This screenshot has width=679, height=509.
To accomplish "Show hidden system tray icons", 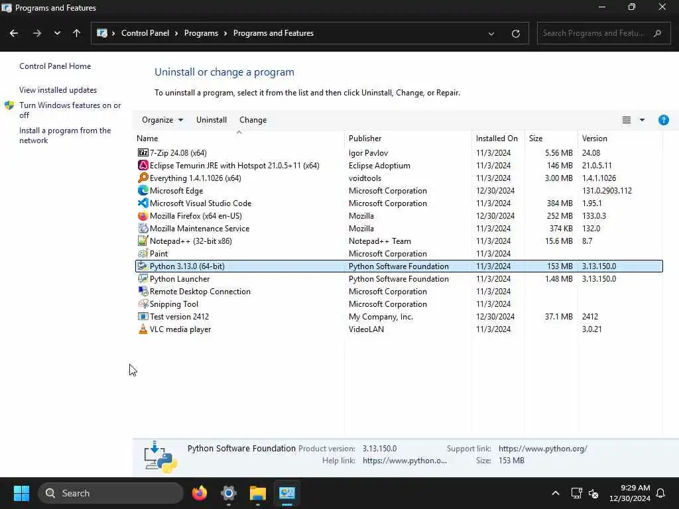I will point(555,493).
